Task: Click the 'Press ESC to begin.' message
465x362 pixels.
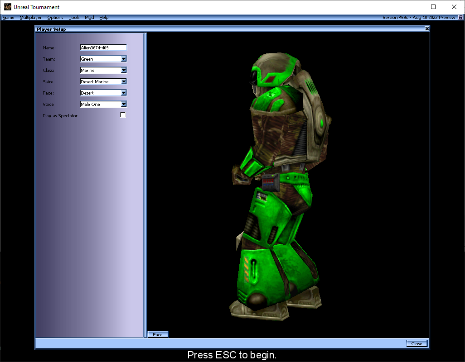Action: pos(232,355)
